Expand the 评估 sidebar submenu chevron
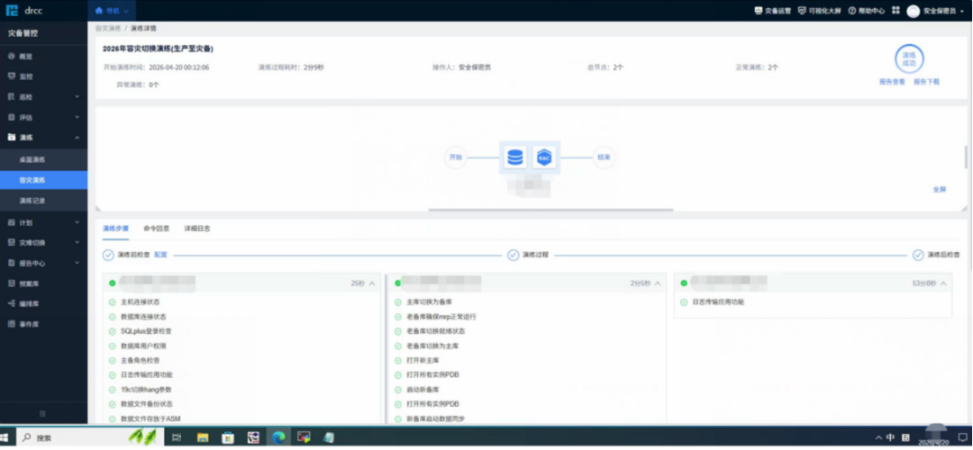The image size is (973, 450). pyautogui.click(x=77, y=117)
